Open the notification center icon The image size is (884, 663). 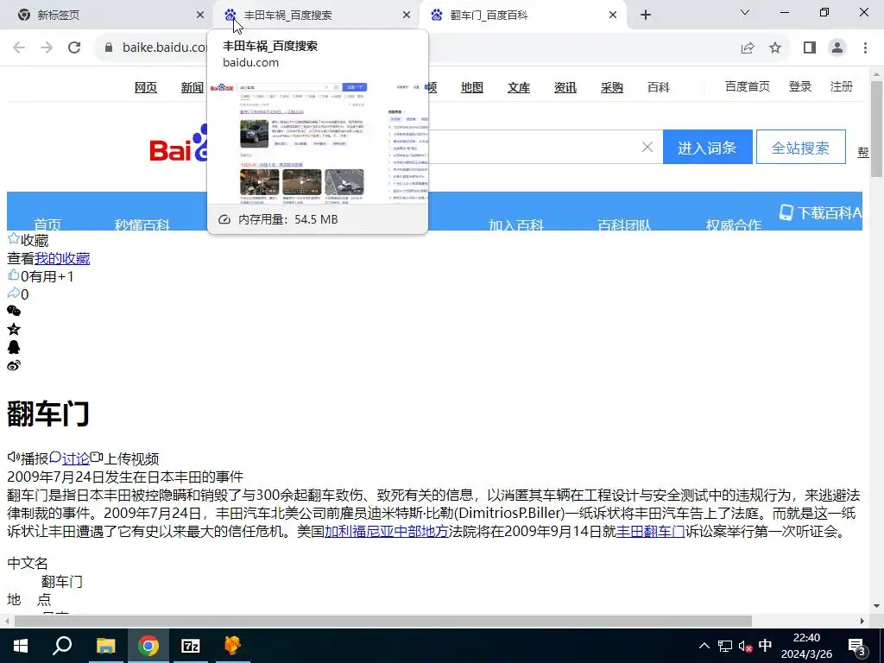pos(856,646)
